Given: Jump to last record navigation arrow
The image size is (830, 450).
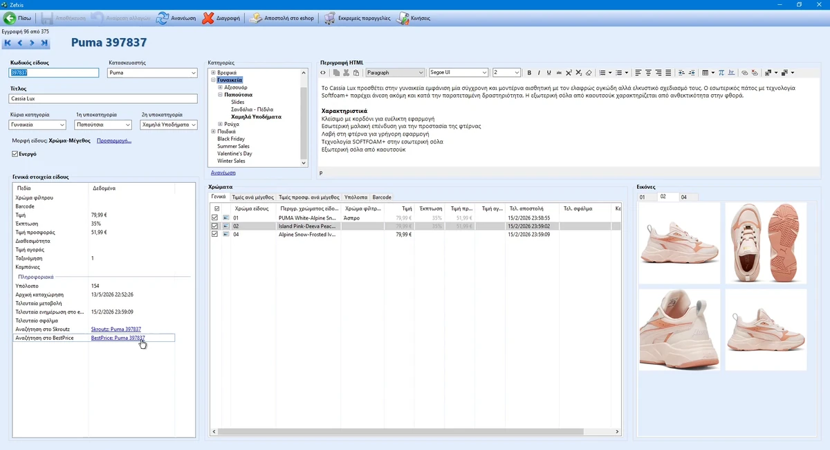Looking at the screenshot, I should click(44, 43).
